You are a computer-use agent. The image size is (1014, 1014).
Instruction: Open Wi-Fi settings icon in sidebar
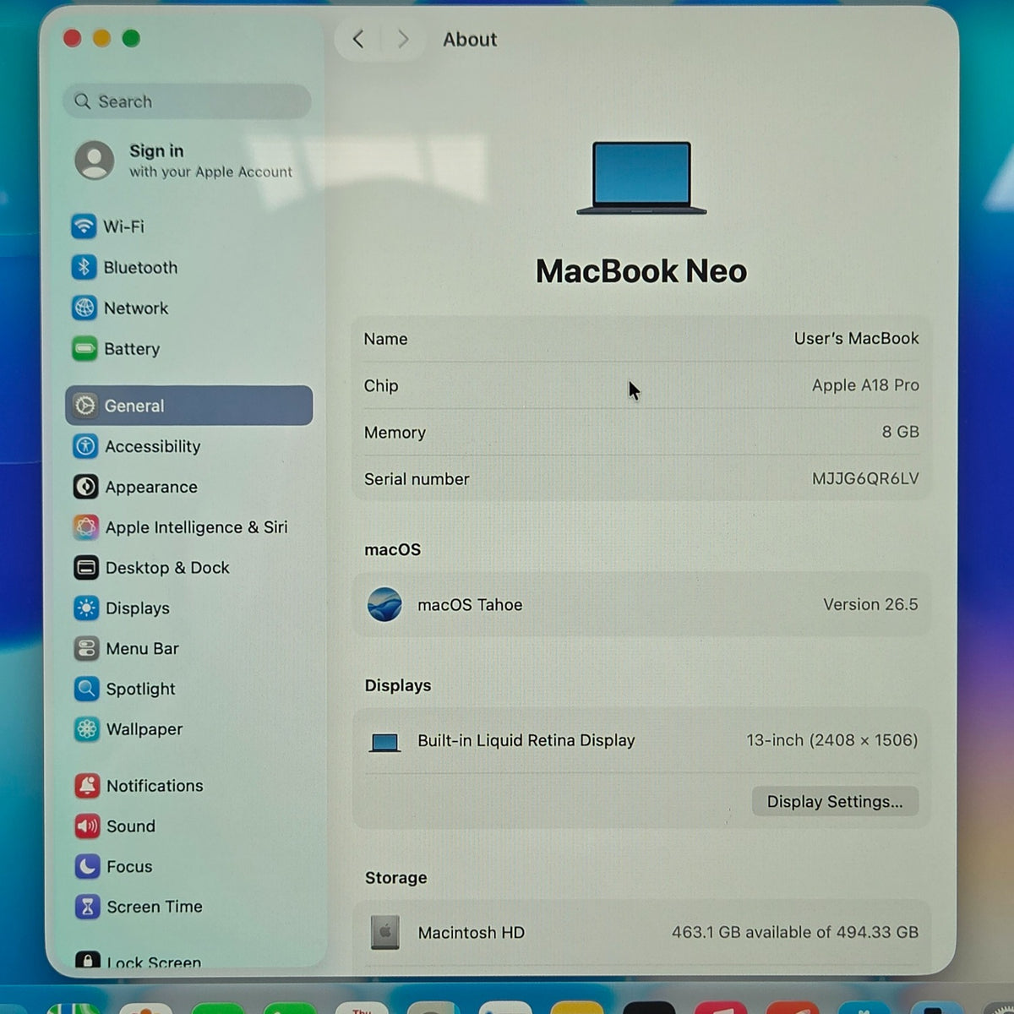click(x=84, y=226)
